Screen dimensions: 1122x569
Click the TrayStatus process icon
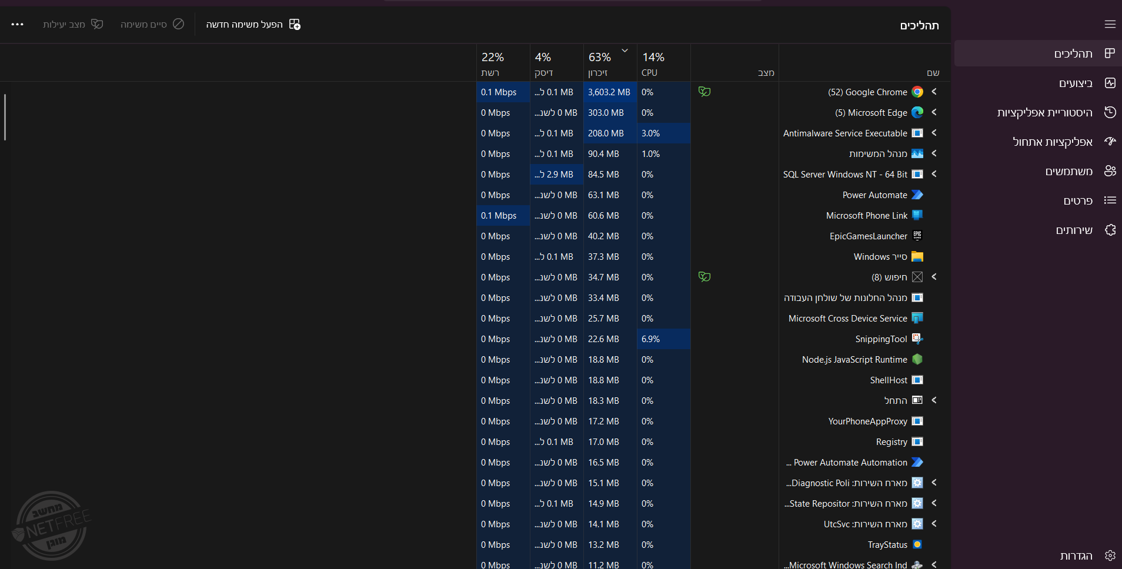917,545
